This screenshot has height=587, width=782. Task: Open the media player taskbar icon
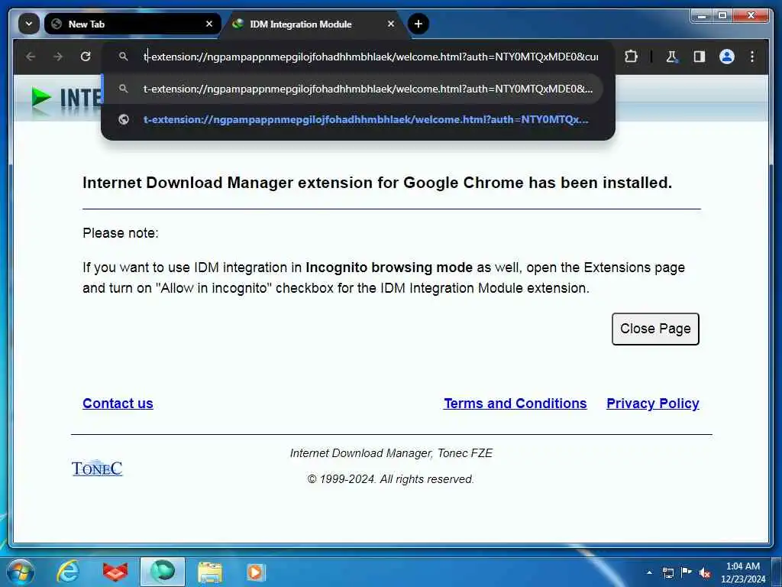click(255, 572)
